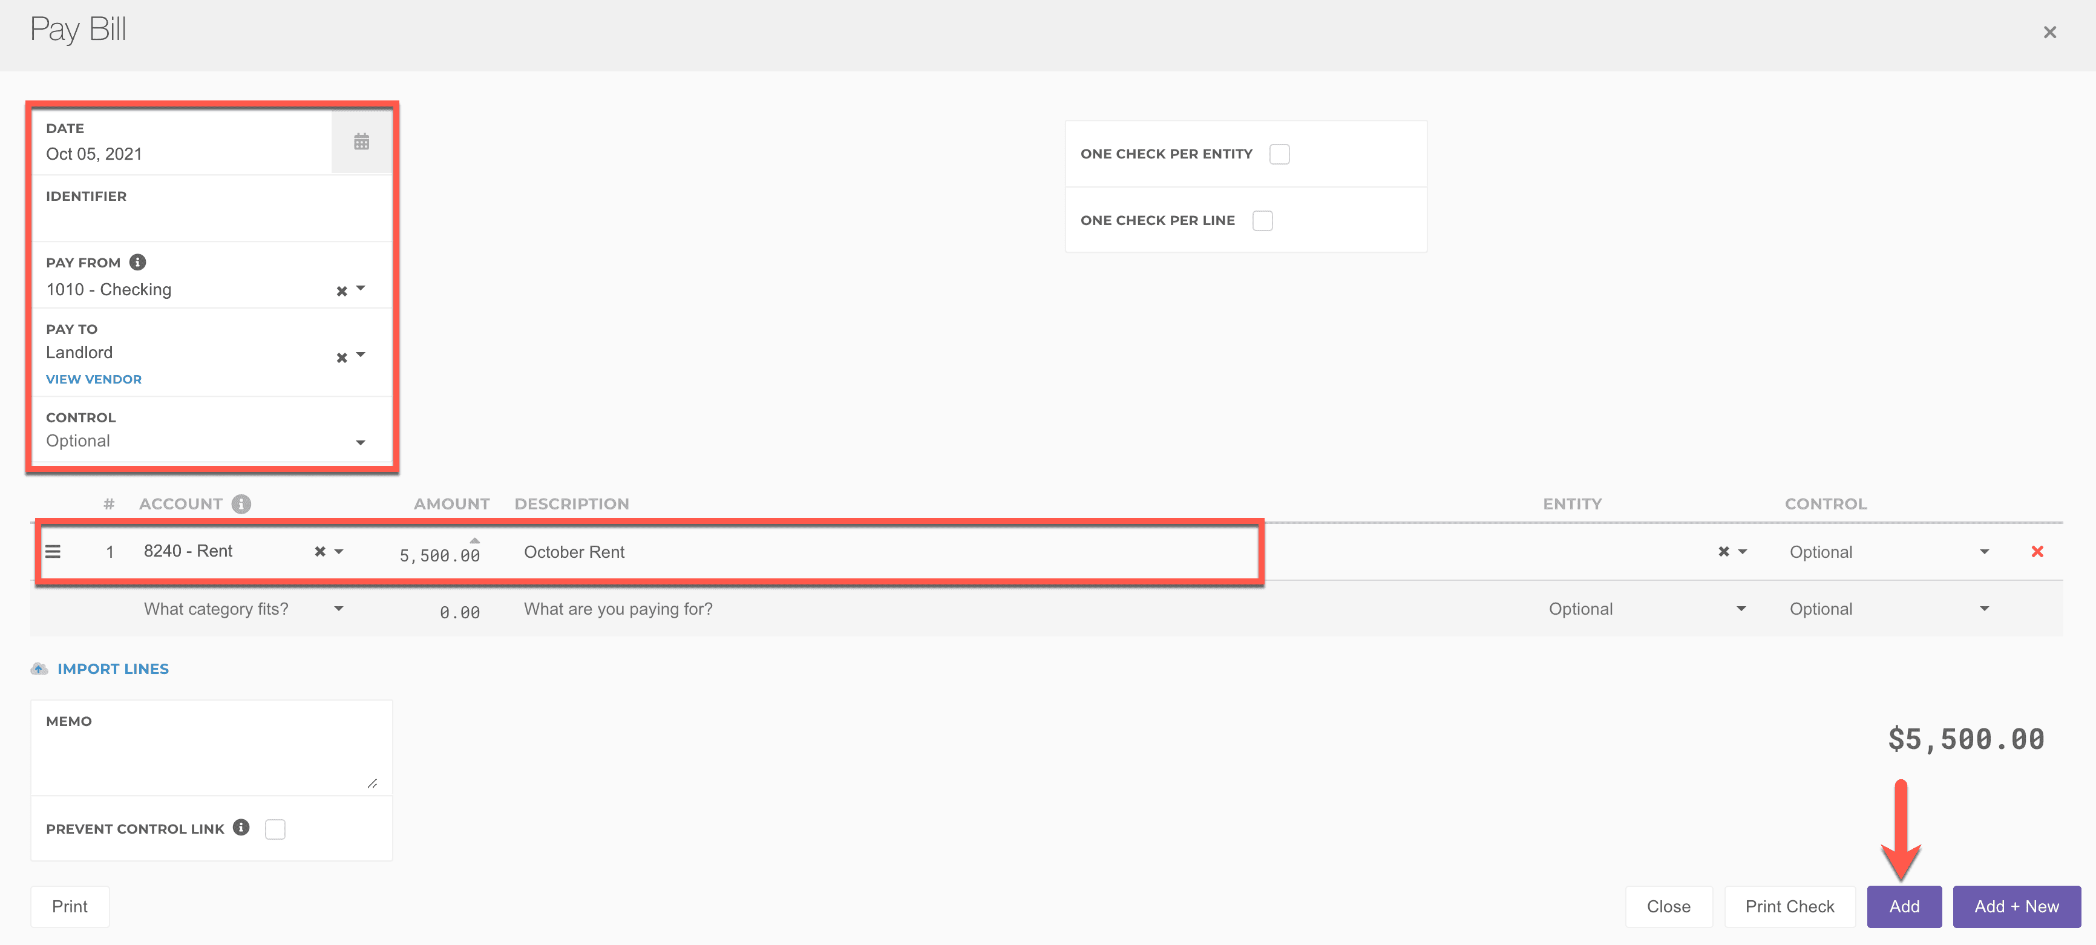Click the Pay From info icon
The height and width of the screenshot is (945, 2096).
point(137,262)
